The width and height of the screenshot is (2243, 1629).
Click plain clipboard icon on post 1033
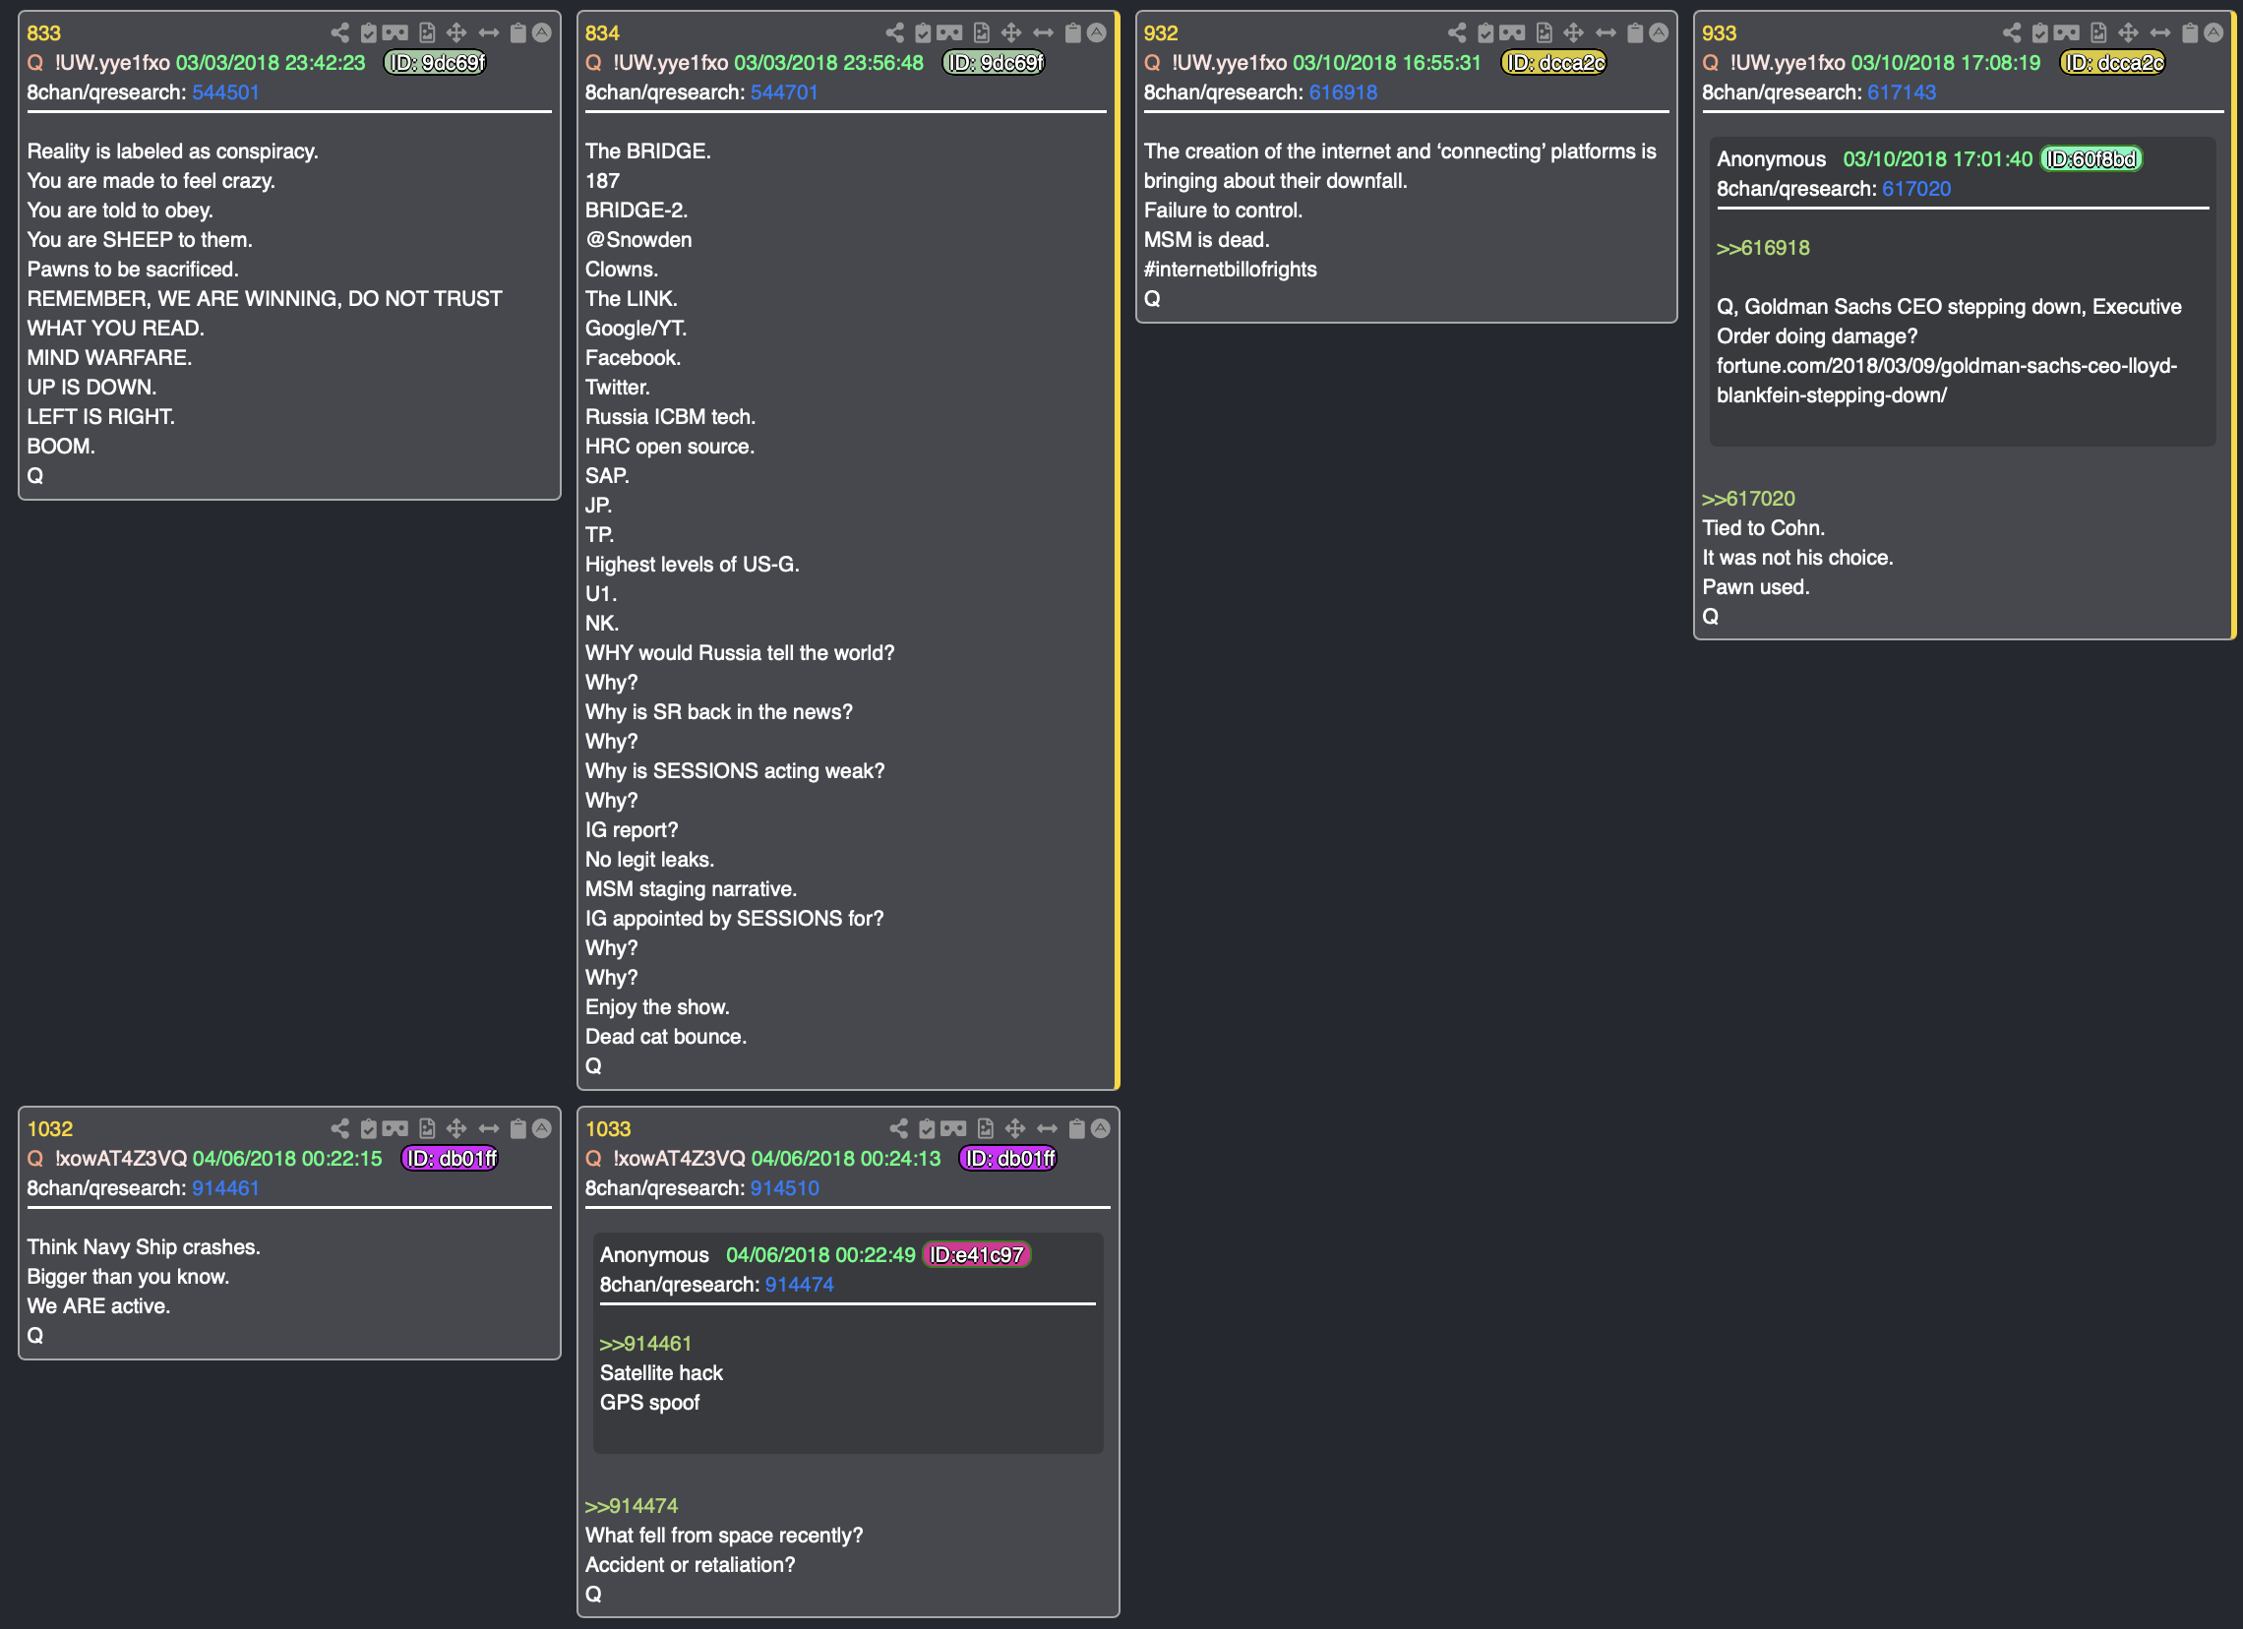pyautogui.click(x=1076, y=1128)
